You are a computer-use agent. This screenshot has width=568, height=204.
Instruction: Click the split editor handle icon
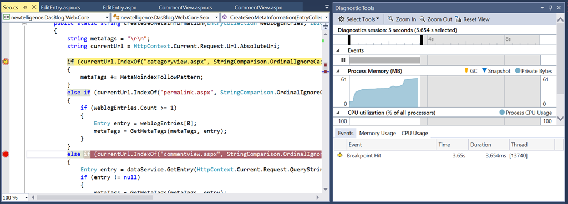tap(325, 26)
